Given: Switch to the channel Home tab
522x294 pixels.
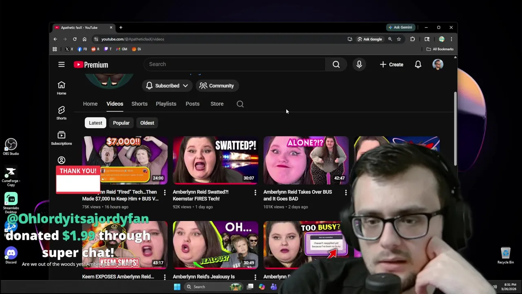Looking at the screenshot, I should pyautogui.click(x=90, y=104).
